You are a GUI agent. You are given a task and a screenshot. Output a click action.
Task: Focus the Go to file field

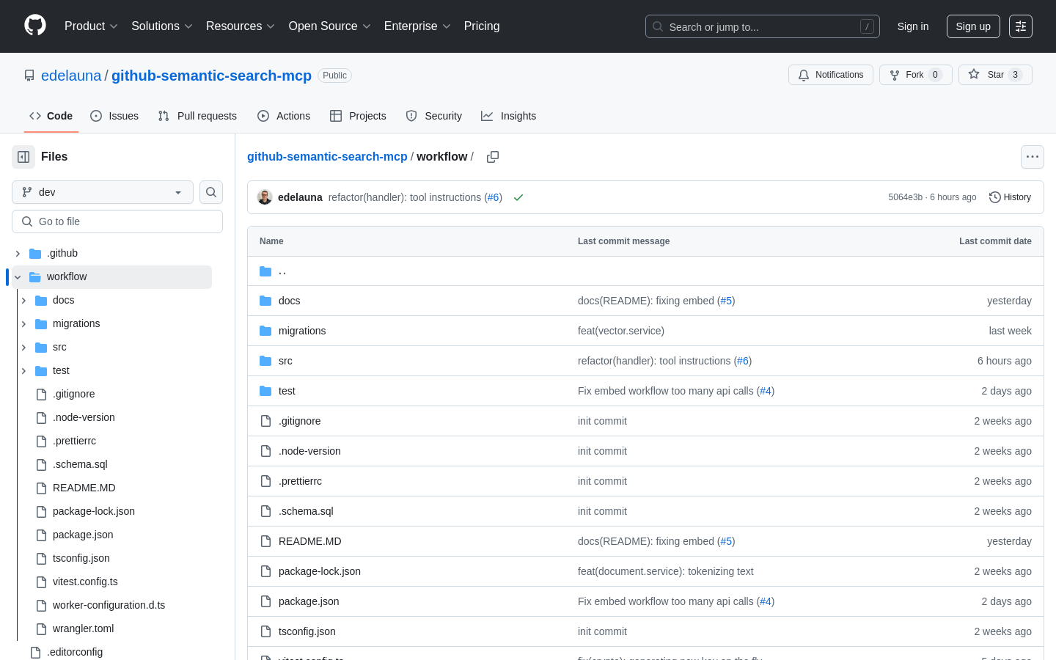(117, 221)
